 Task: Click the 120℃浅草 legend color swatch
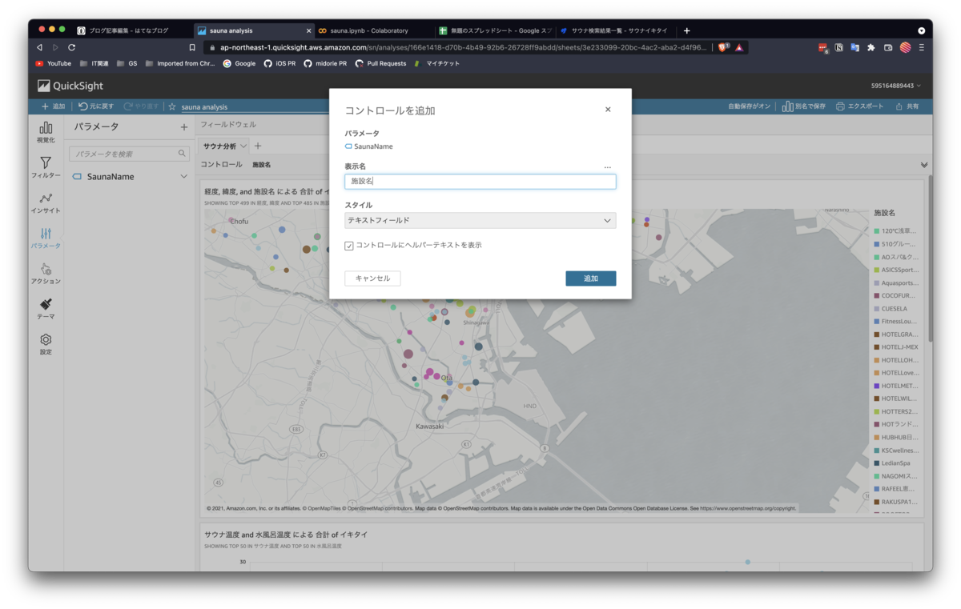pos(877,231)
